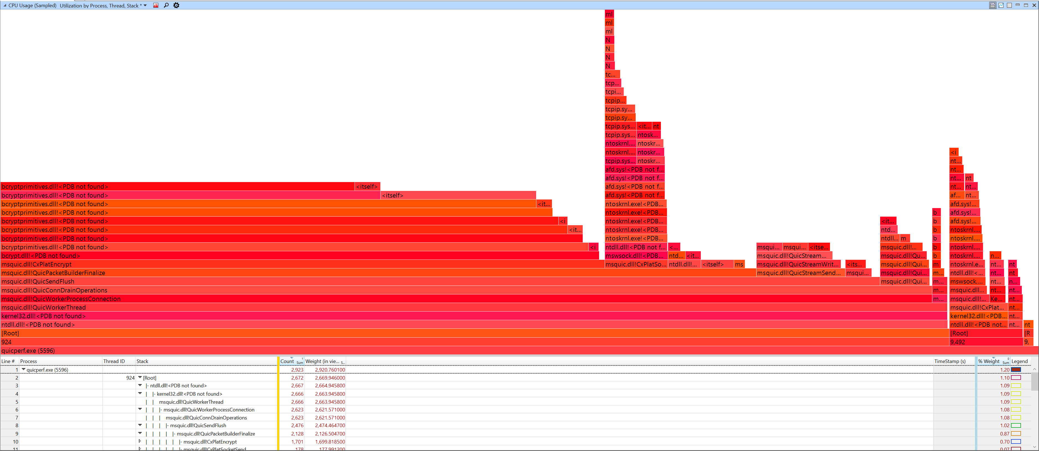Click legend swatch in the QuicSendFlush row
The height and width of the screenshot is (451, 1039).
(1016, 425)
